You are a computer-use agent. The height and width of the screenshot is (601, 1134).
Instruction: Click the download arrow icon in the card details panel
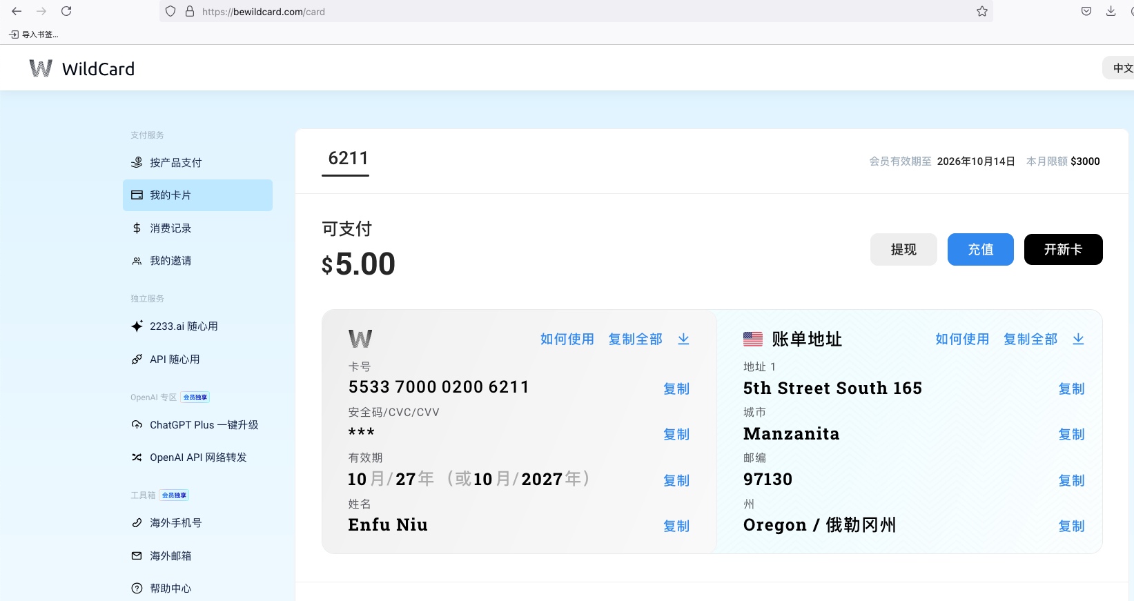683,339
